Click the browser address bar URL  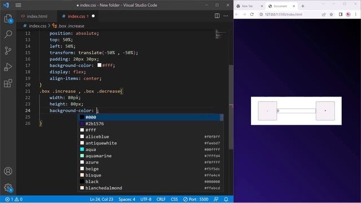coord(284,15)
